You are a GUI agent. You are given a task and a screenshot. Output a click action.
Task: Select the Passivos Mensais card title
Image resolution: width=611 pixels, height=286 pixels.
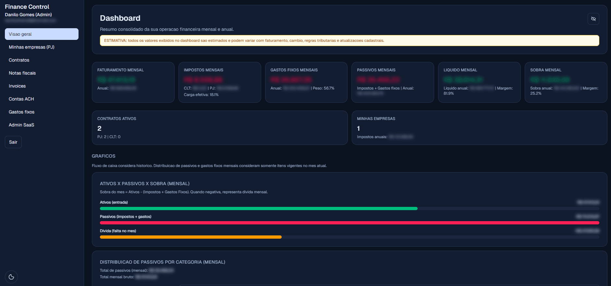tap(376, 70)
